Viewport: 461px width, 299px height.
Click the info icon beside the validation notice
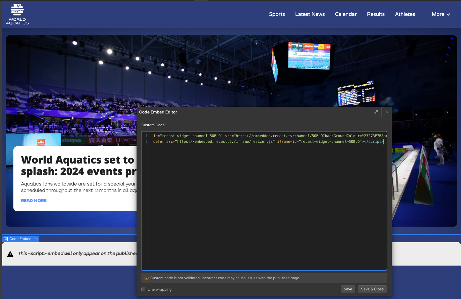tap(147, 278)
